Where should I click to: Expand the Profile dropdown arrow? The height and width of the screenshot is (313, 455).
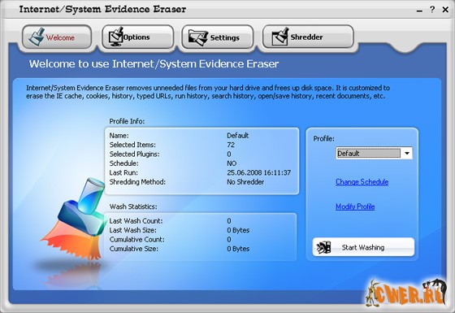tap(407, 153)
